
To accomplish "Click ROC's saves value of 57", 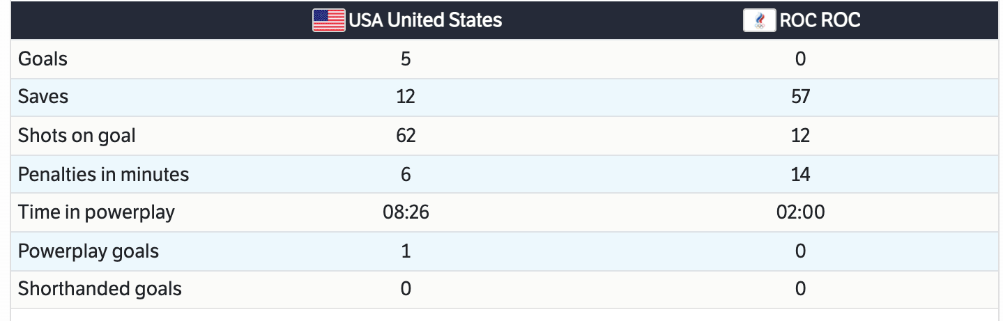I will [800, 97].
